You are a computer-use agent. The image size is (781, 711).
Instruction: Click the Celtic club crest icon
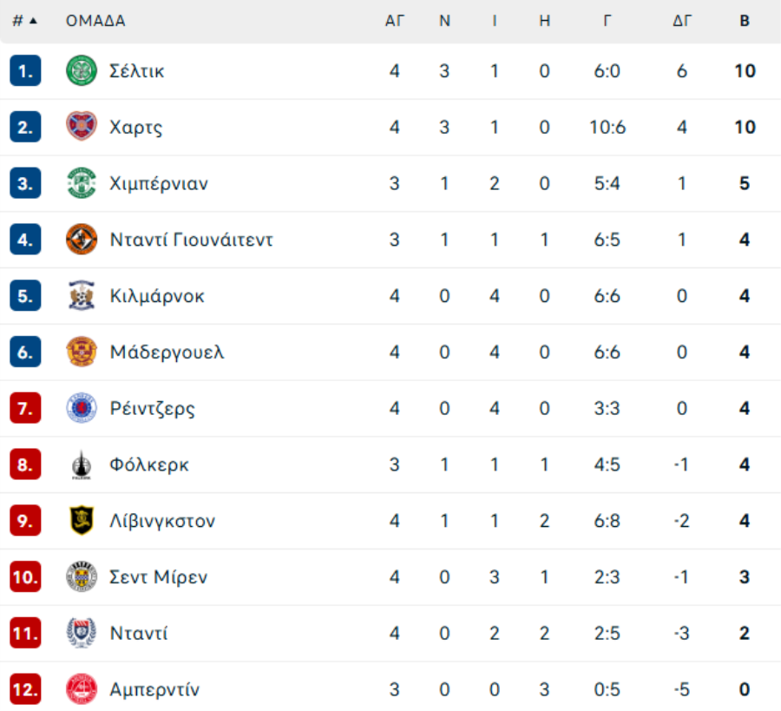(x=82, y=70)
